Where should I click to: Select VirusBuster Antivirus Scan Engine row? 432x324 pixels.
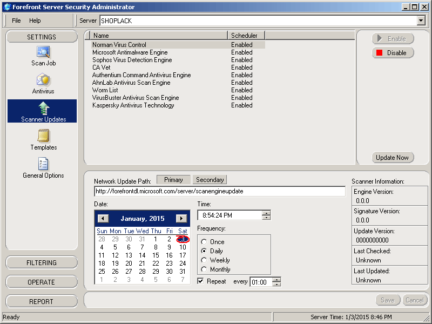tap(178, 98)
